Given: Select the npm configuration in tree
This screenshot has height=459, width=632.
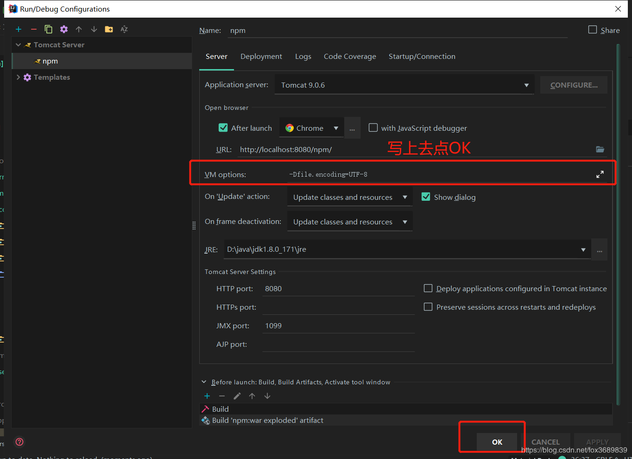Looking at the screenshot, I should (101, 61).
